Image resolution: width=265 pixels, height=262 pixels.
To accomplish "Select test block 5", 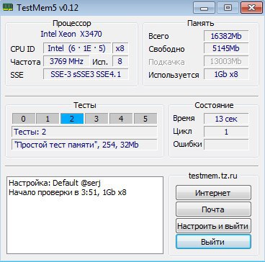I will 145,119.
